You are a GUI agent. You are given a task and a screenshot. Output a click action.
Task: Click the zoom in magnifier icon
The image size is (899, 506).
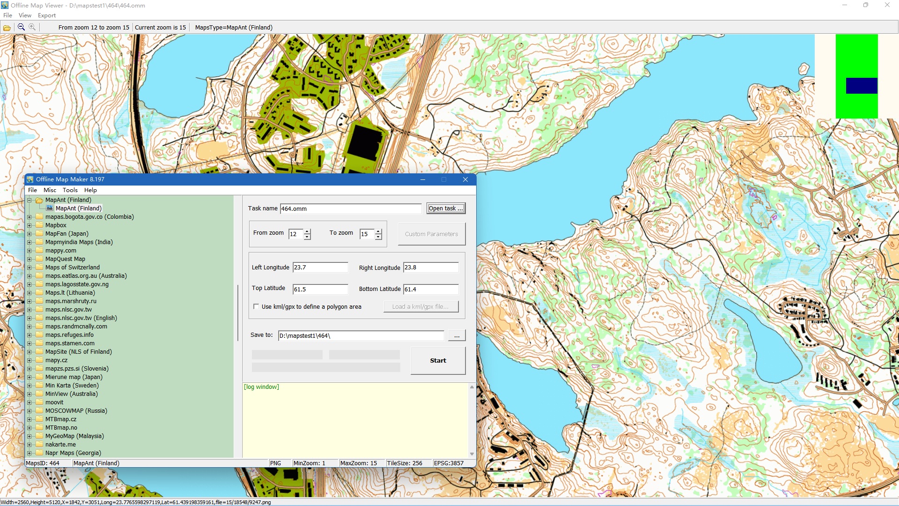click(32, 27)
